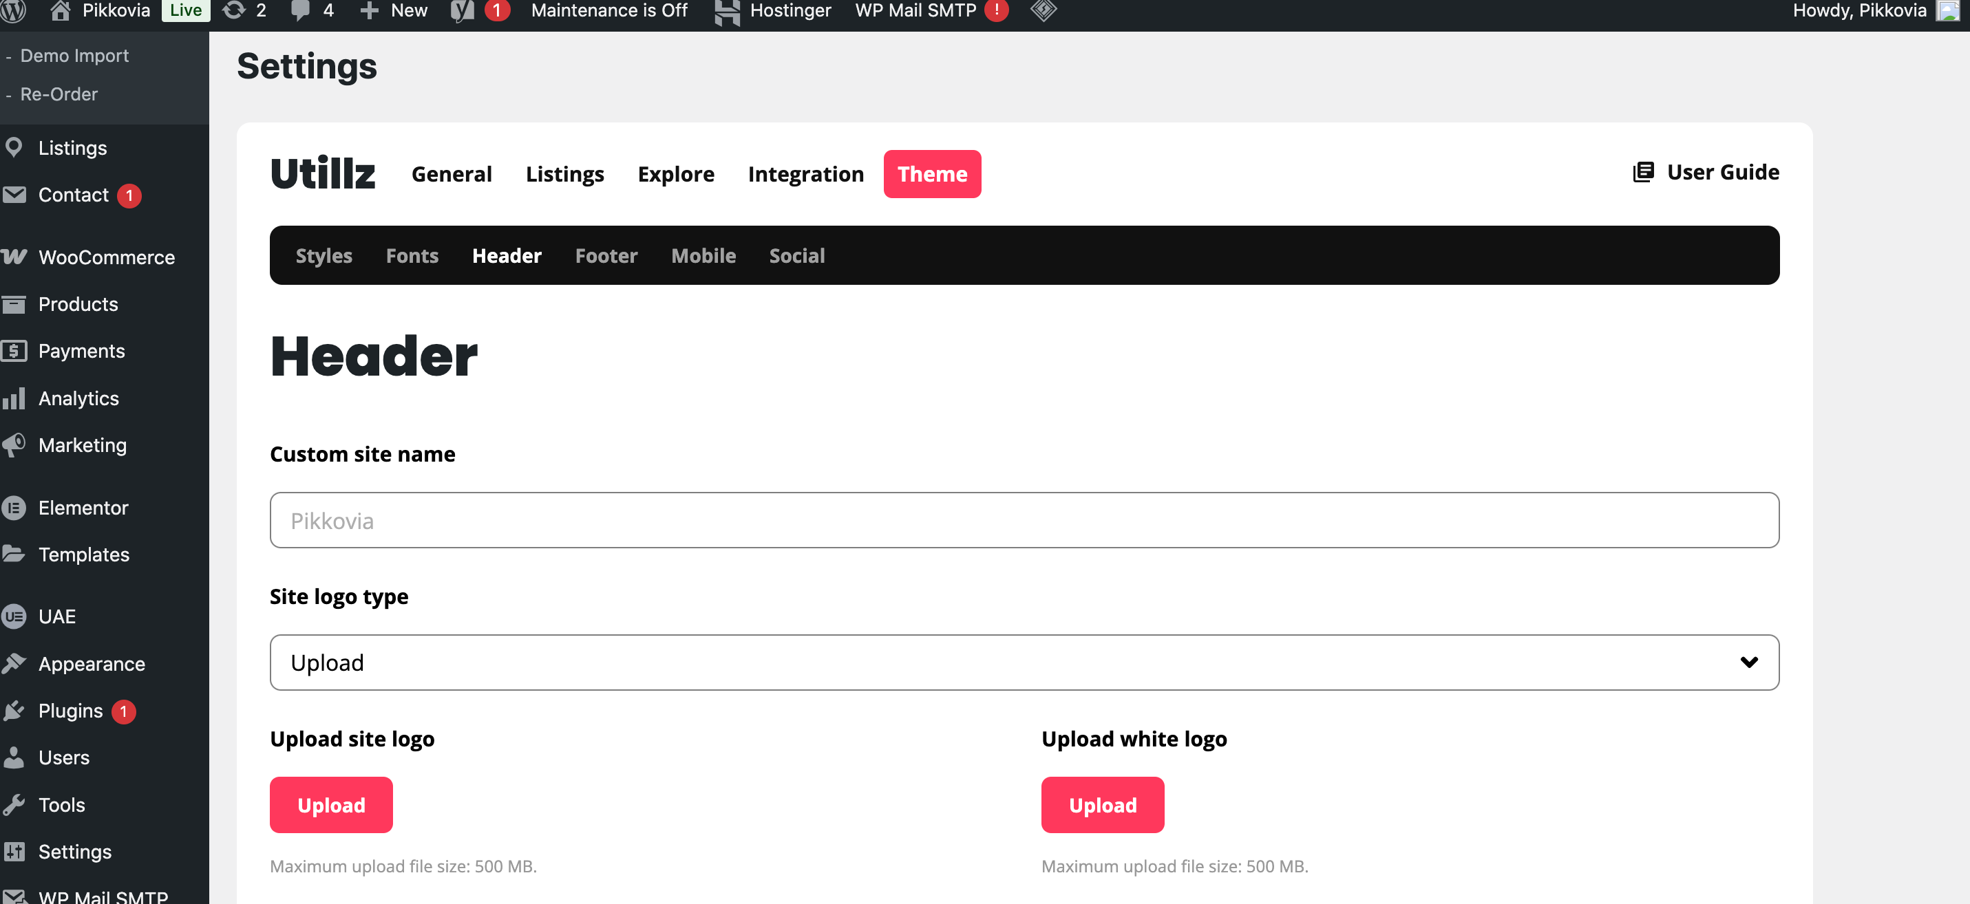Click the User Guide book icon

point(1644,172)
